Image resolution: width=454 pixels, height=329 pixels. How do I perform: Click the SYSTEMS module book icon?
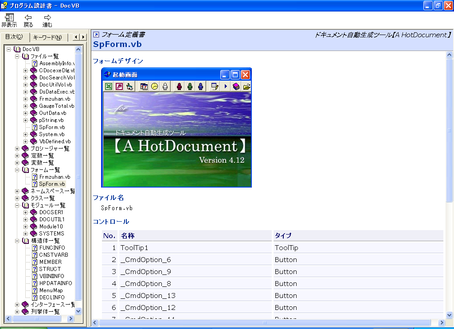pyautogui.click(x=34, y=234)
